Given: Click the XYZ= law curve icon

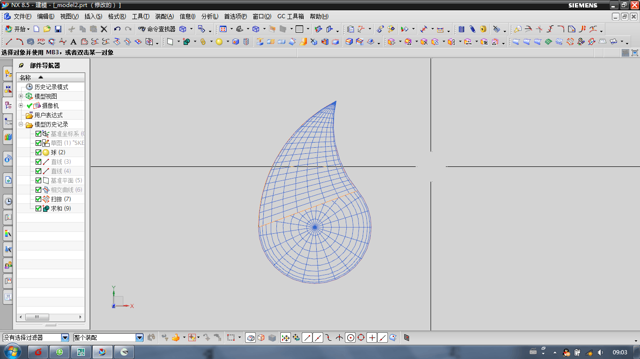Looking at the screenshot, I should tap(41, 42).
